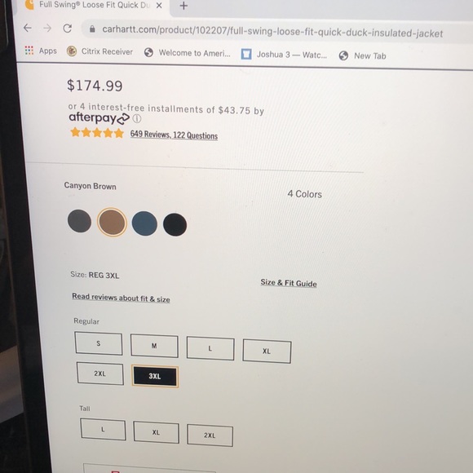Viewport: 473px width, 473px height.
Task: Go back with the browser back arrow
Action: tap(28, 28)
